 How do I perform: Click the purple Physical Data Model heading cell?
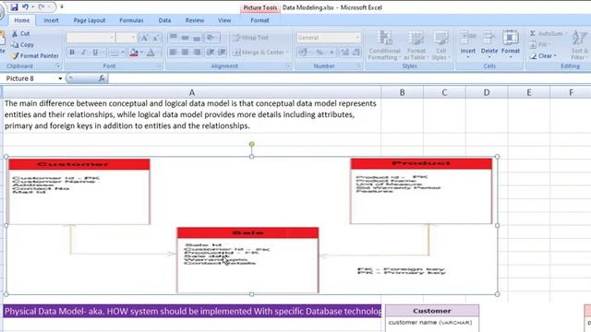(x=192, y=312)
